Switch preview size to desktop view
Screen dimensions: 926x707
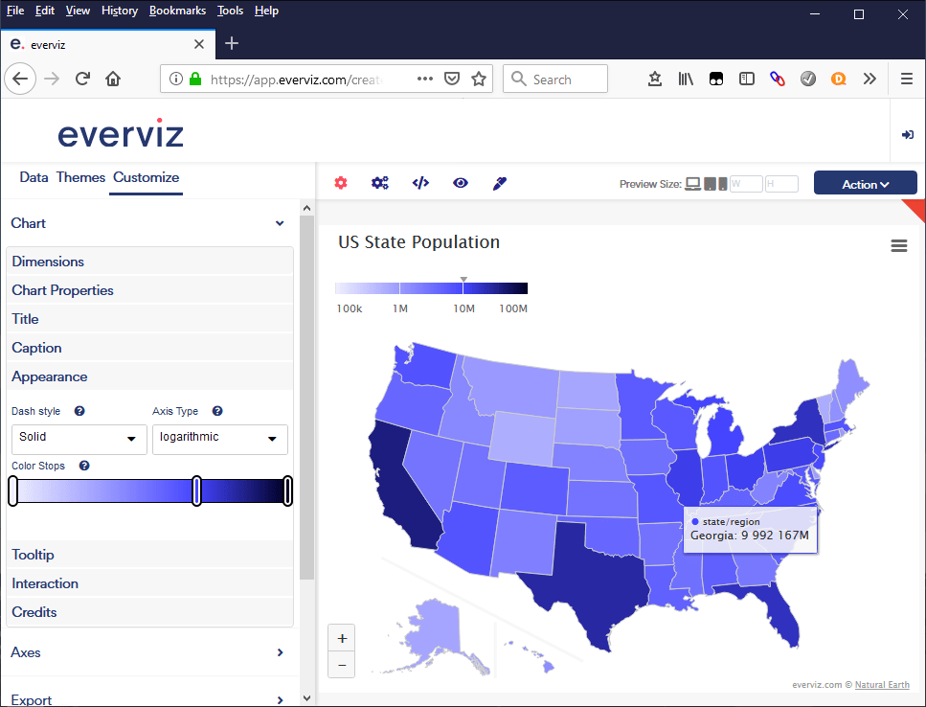click(x=691, y=183)
